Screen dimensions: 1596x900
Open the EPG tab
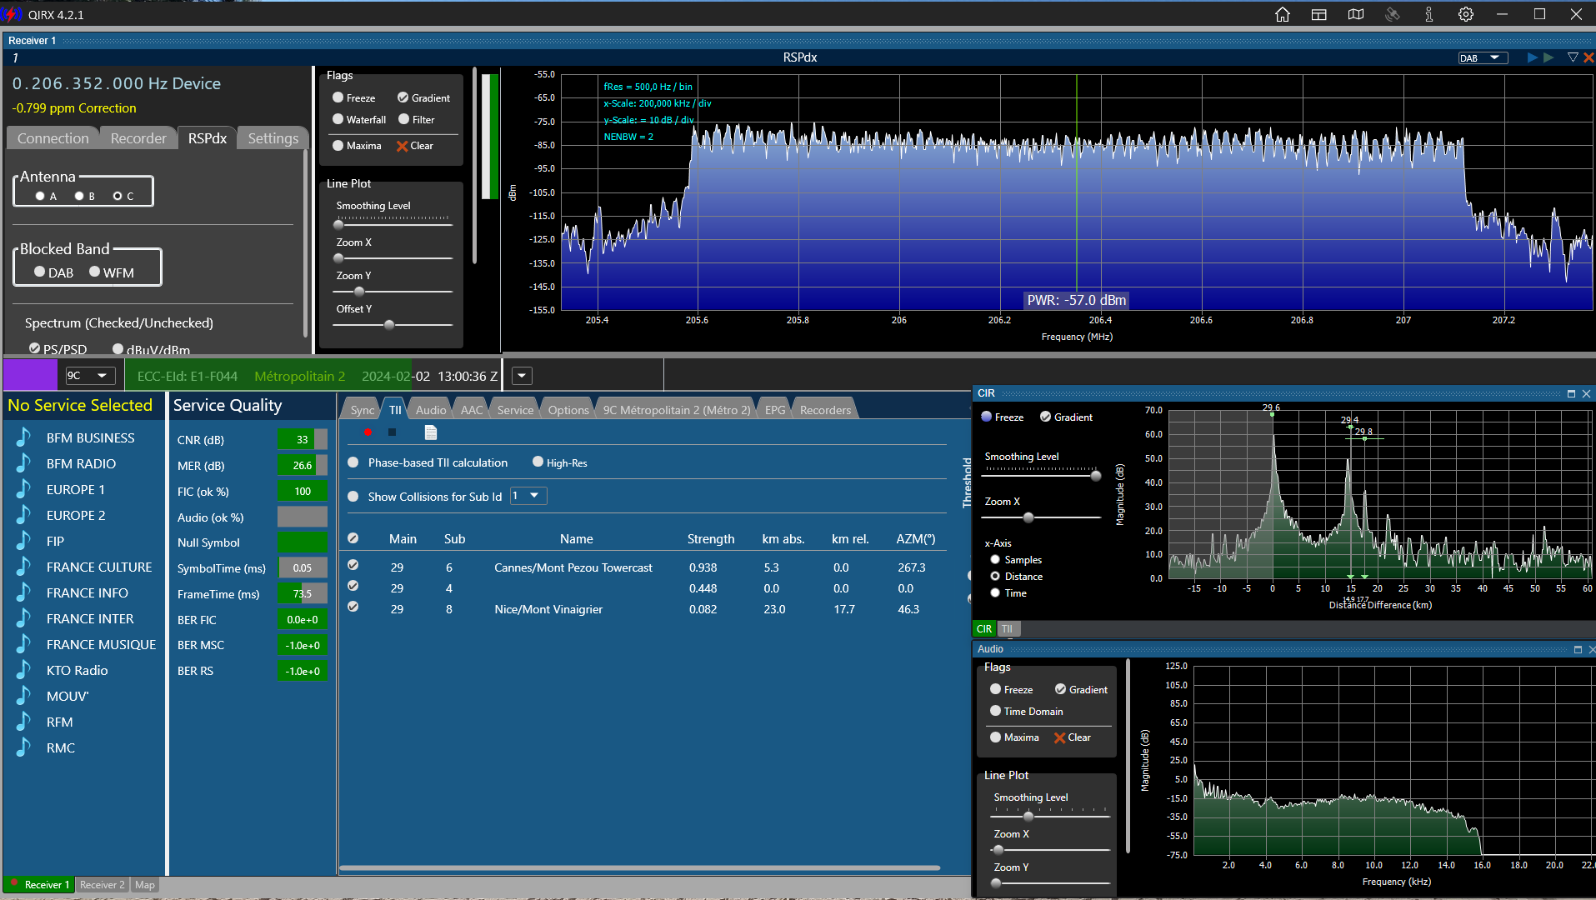point(775,409)
